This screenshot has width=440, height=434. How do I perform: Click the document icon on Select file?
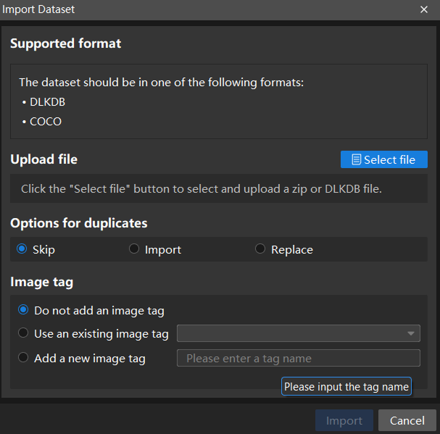click(356, 159)
